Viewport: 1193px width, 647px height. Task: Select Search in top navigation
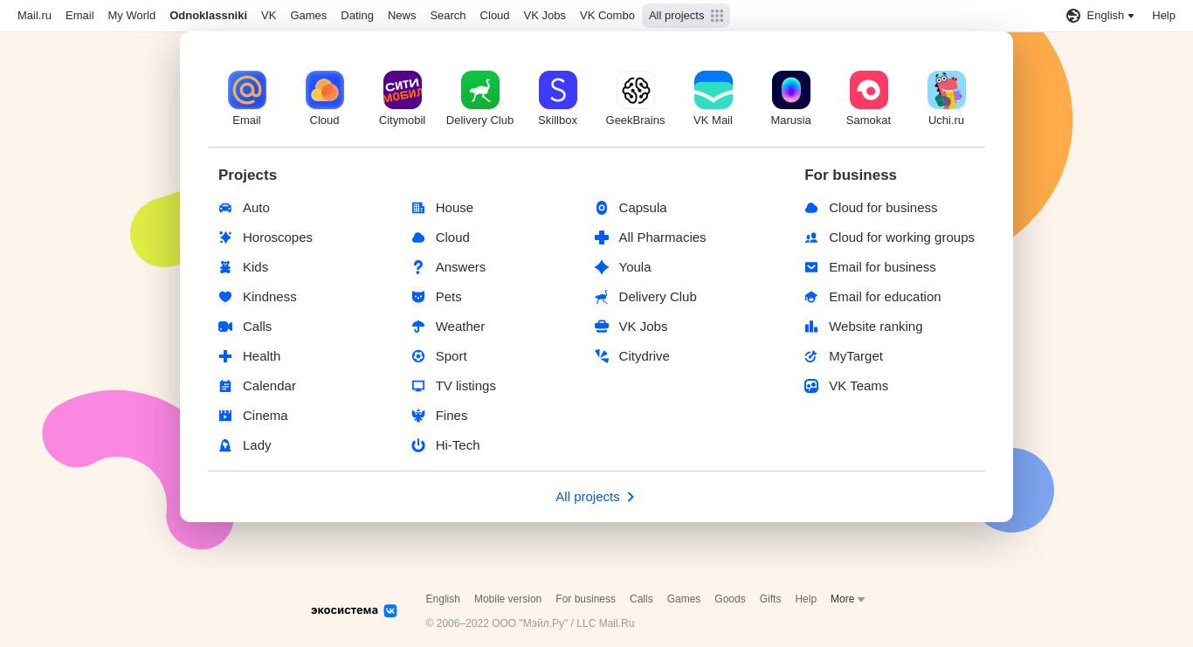pos(447,16)
